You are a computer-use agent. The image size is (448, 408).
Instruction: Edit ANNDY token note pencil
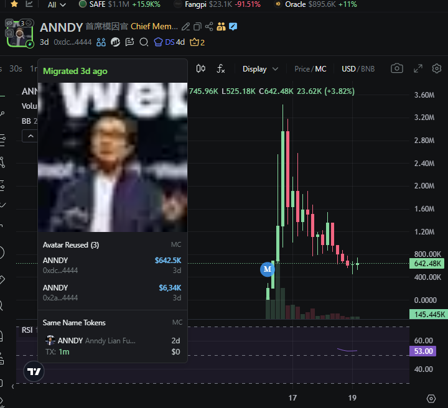(x=185, y=27)
